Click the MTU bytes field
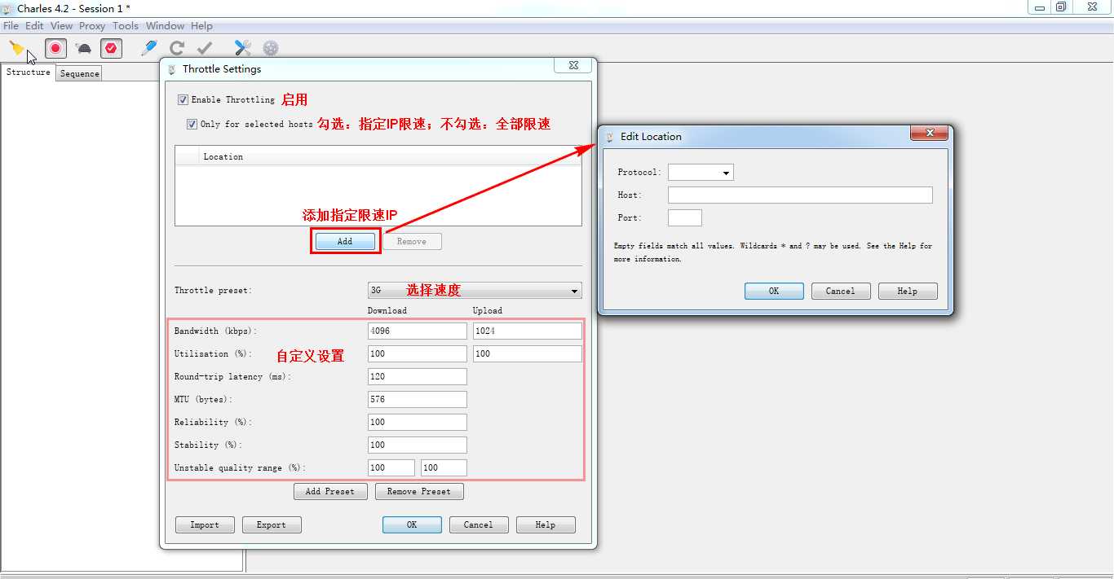The width and height of the screenshot is (1114, 579). (x=418, y=400)
